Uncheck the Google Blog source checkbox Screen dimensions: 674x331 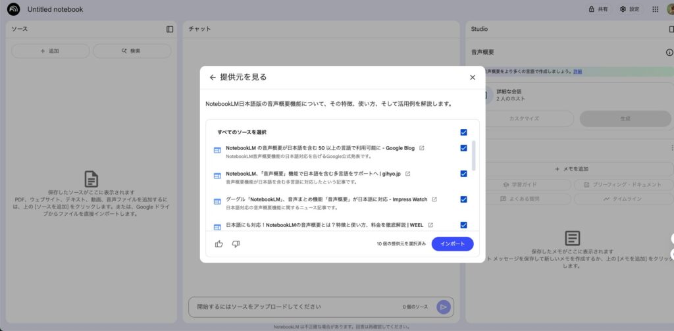(x=463, y=148)
